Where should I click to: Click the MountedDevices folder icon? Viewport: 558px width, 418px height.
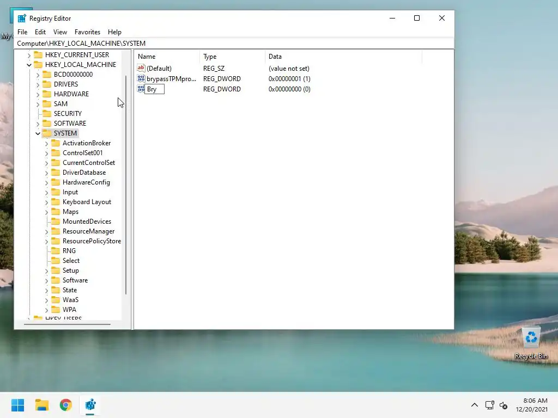(x=56, y=222)
